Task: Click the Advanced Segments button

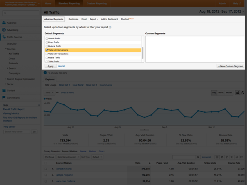Action: click(x=54, y=19)
